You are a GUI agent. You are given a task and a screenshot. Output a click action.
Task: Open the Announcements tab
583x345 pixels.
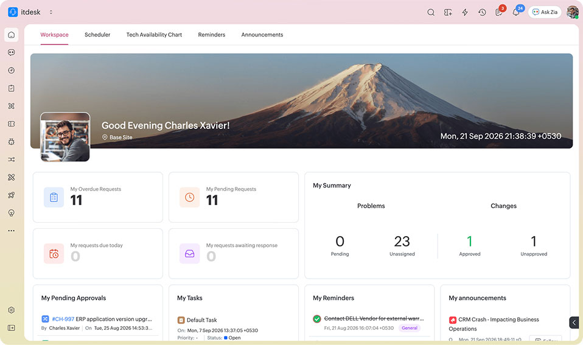(x=262, y=35)
